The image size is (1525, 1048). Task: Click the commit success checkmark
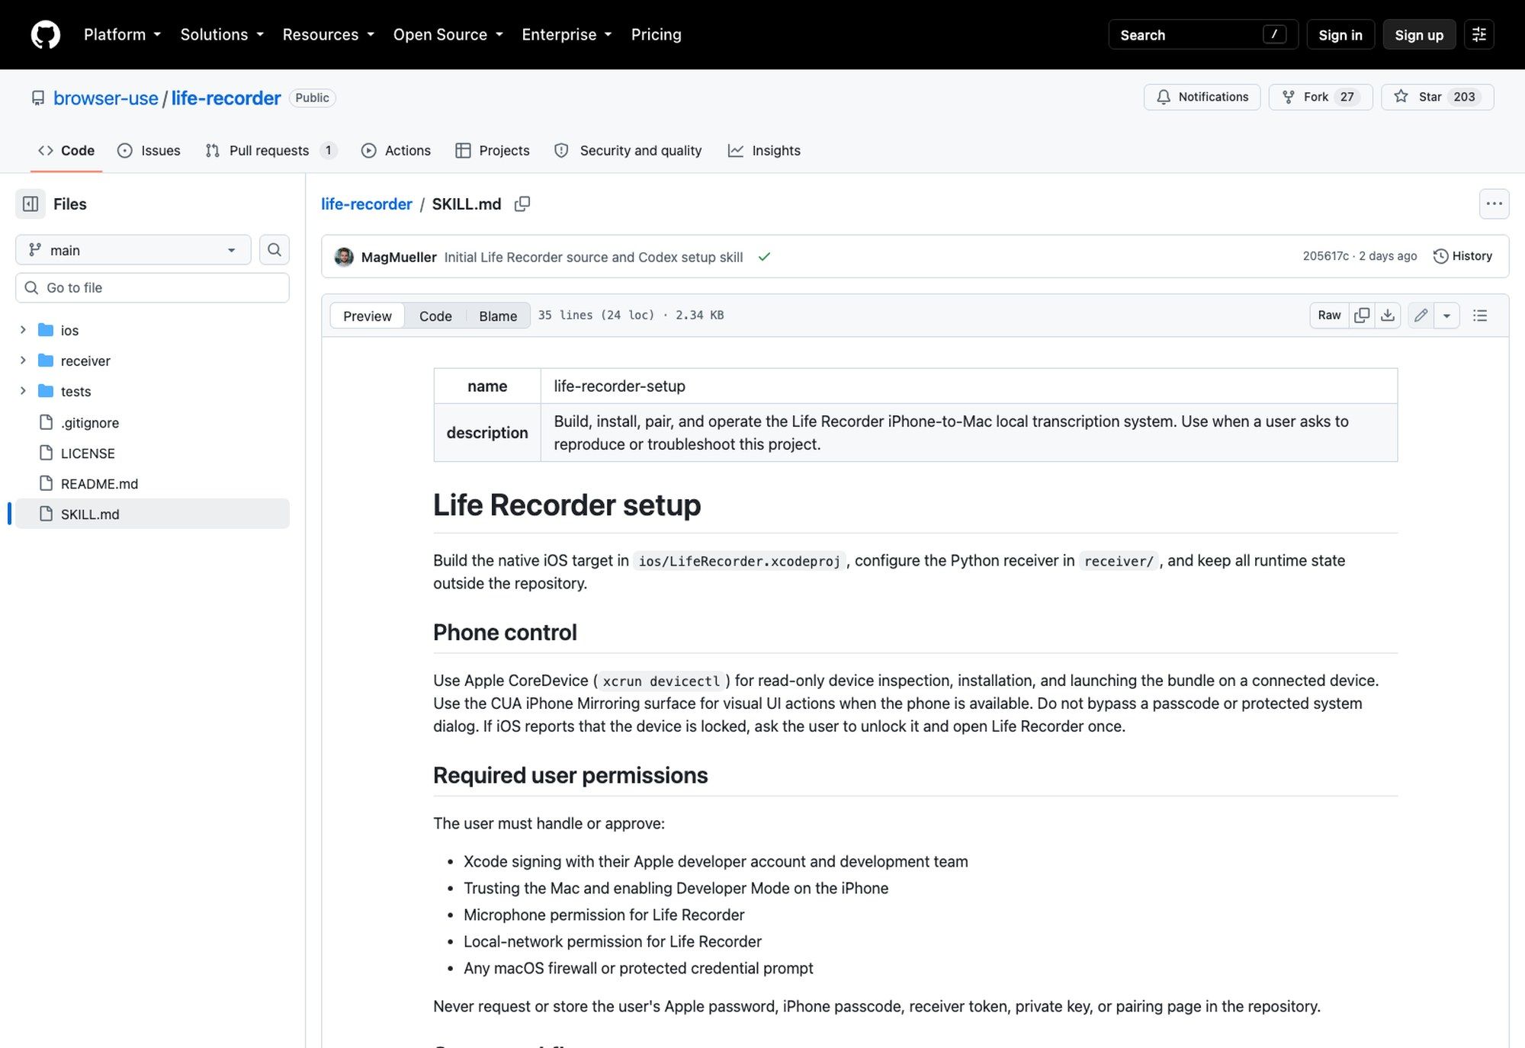pyautogui.click(x=764, y=257)
